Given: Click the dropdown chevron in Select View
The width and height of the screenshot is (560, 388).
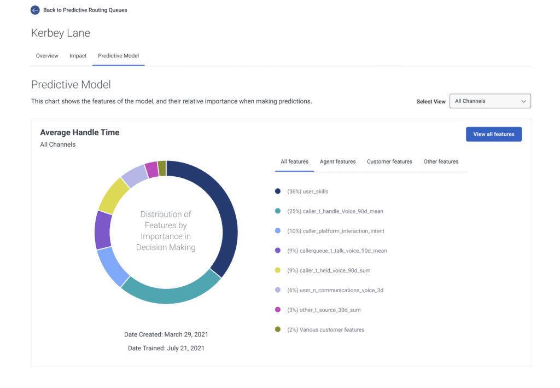Looking at the screenshot, I should (x=523, y=101).
